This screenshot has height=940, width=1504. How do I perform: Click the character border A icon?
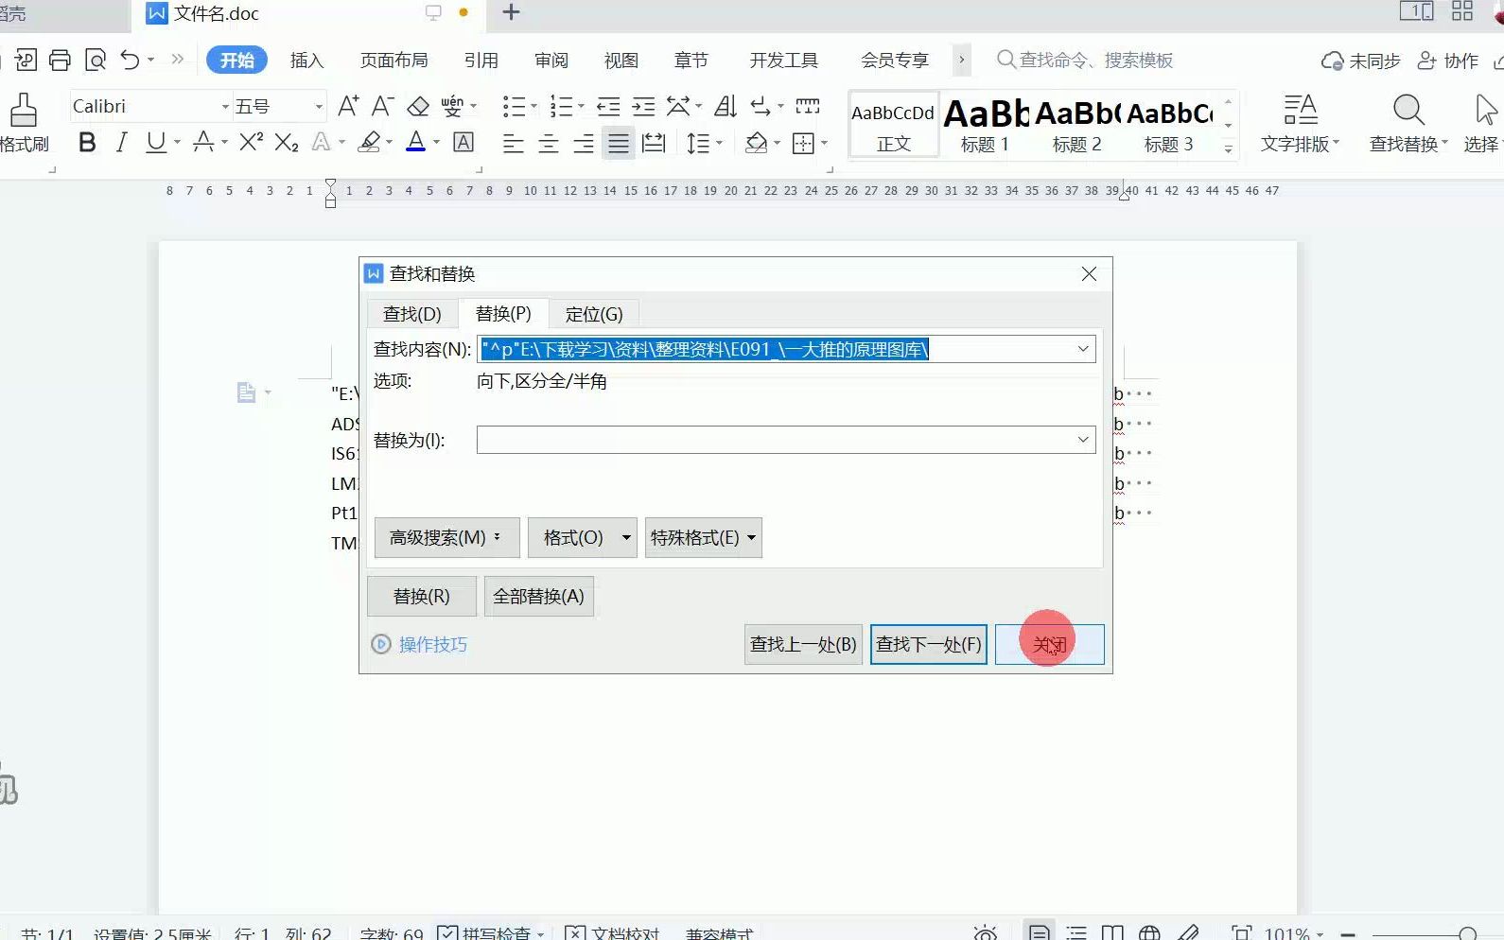click(463, 143)
